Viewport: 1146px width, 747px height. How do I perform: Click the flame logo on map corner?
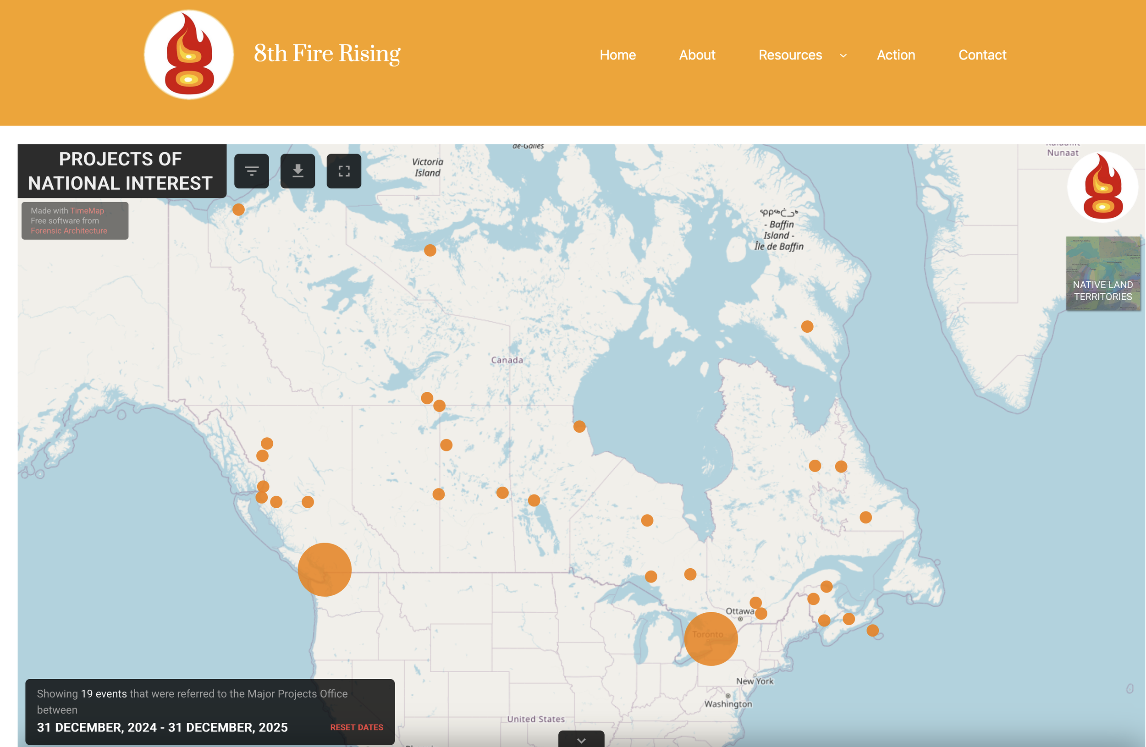[x=1102, y=187]
